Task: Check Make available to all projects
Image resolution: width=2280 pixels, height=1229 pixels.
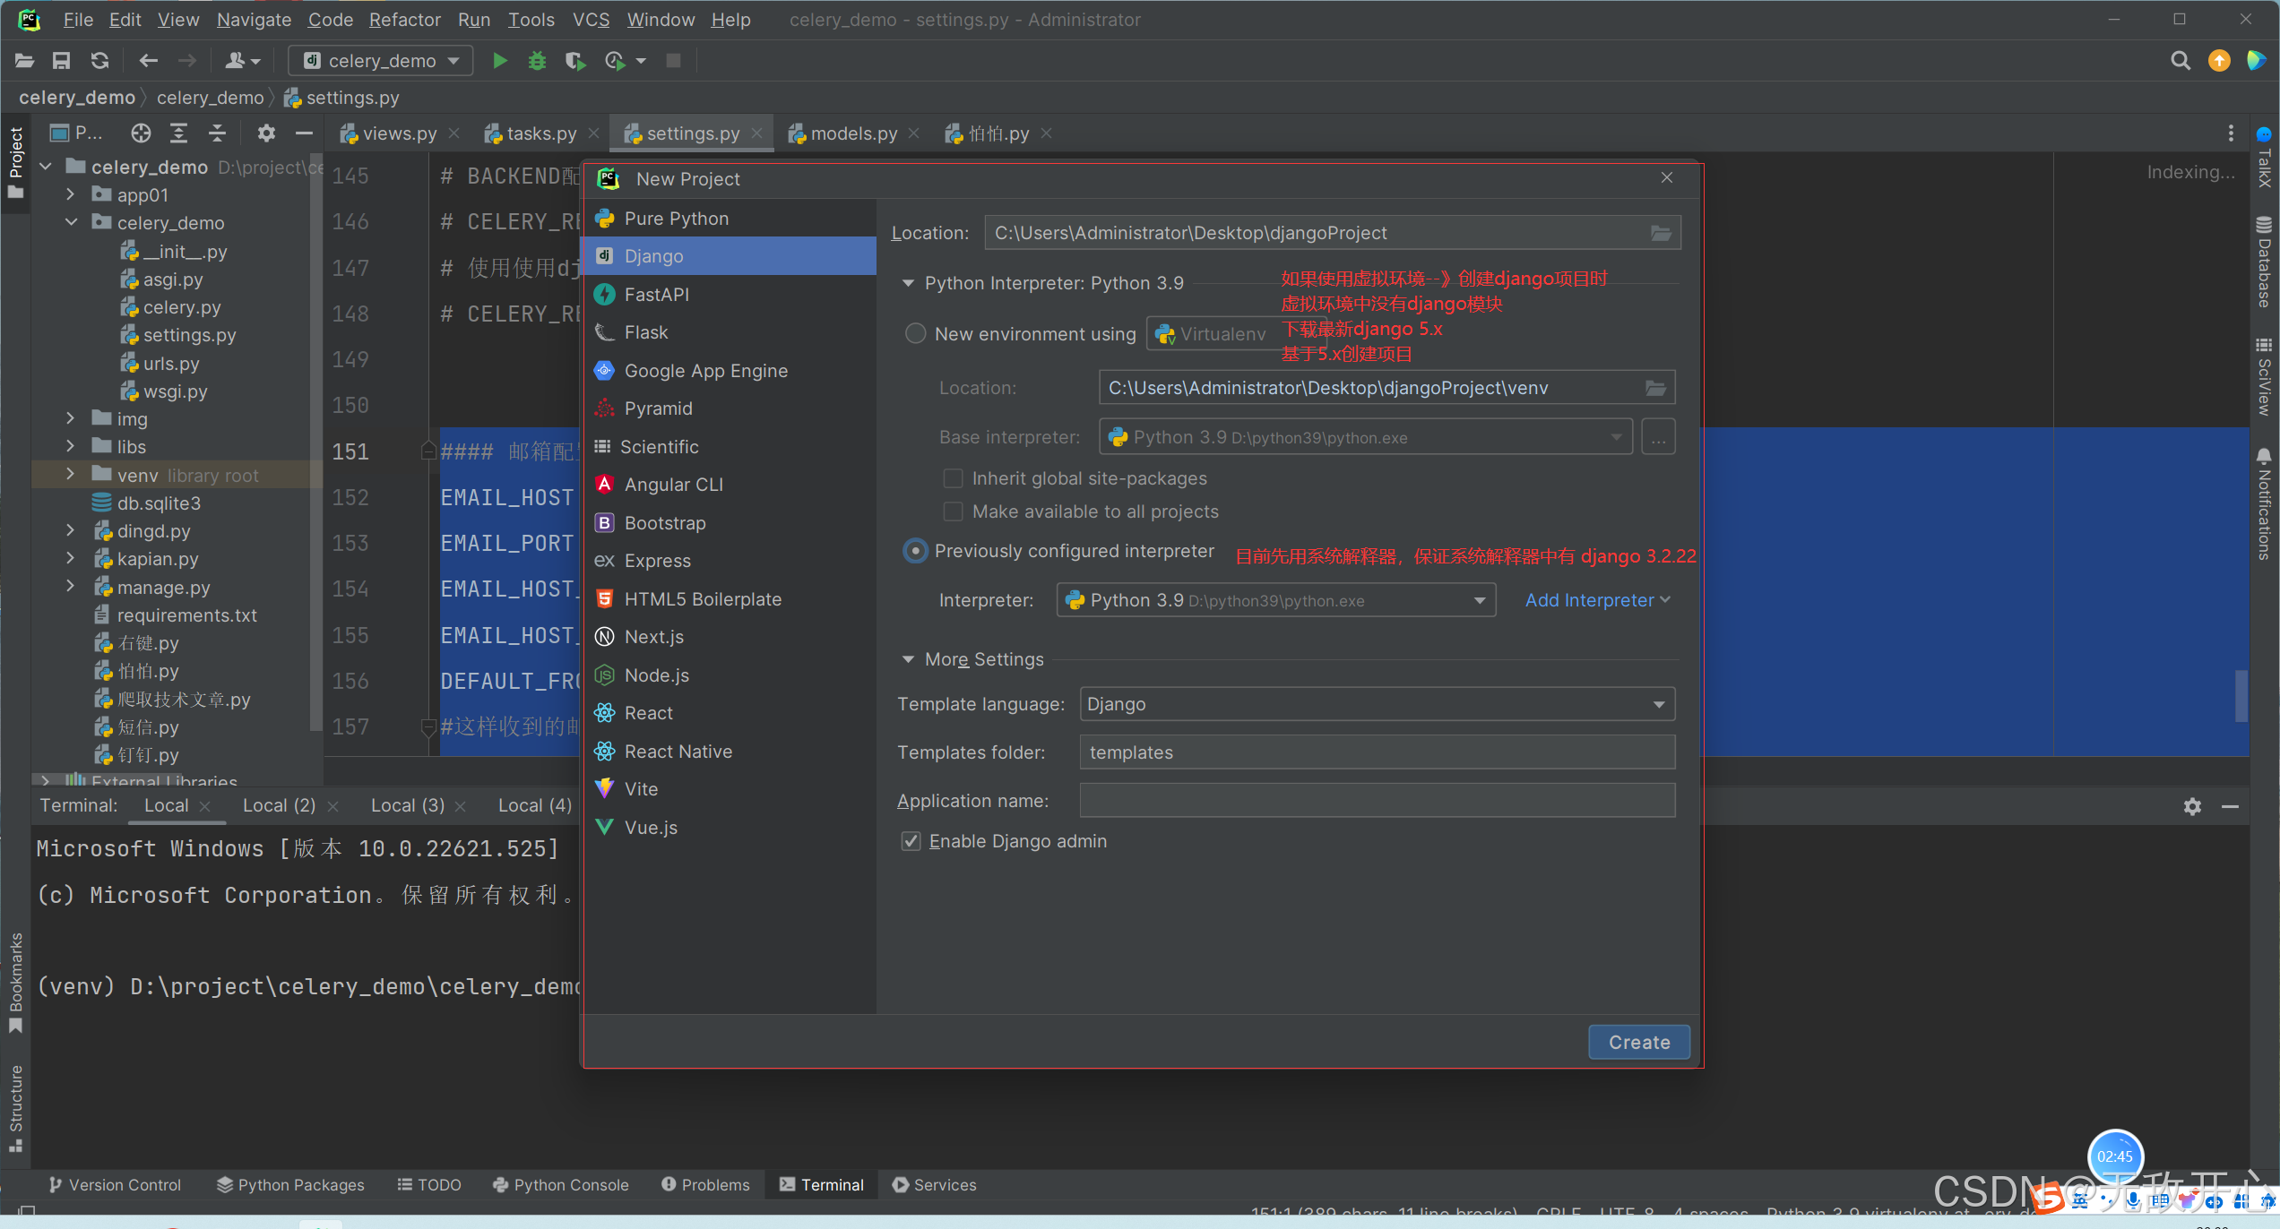Action: 954,511
